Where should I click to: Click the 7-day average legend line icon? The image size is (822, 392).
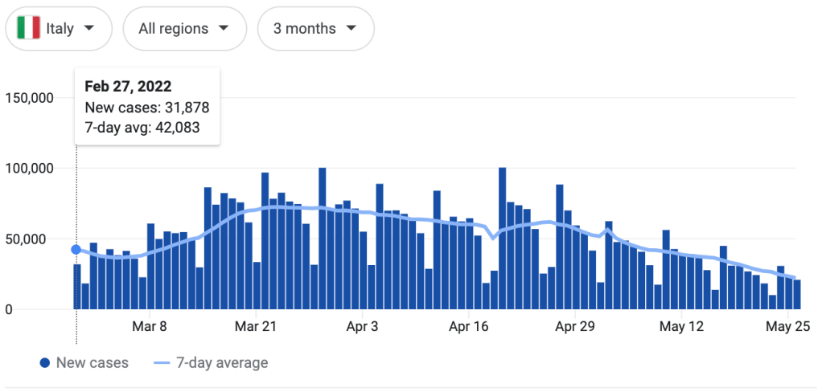click(163, 363)
